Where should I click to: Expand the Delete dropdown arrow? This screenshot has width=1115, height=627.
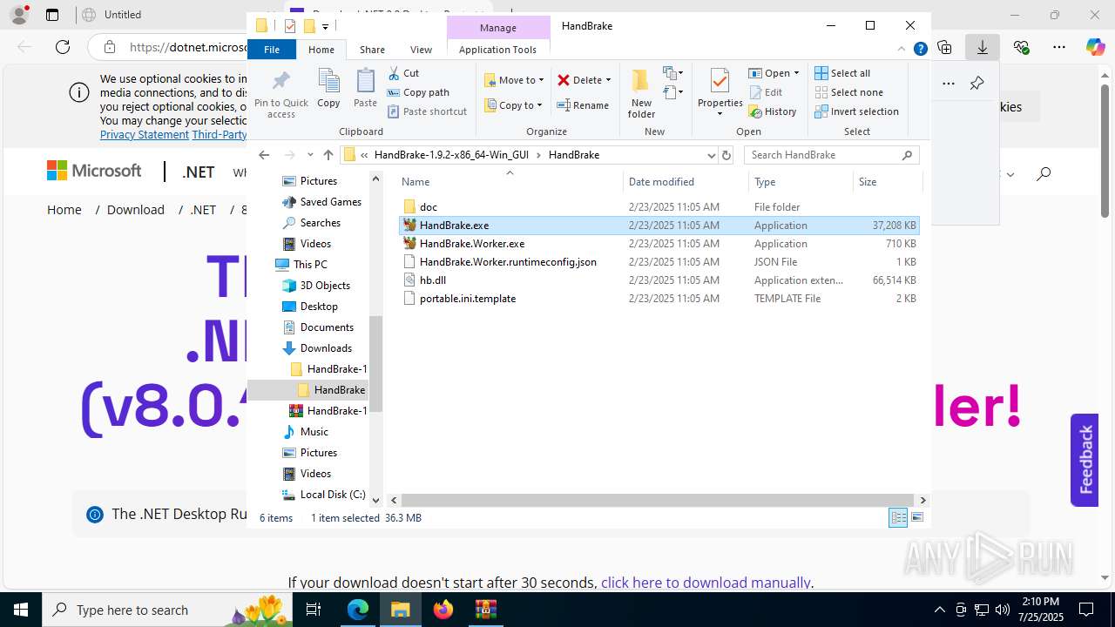608,80
